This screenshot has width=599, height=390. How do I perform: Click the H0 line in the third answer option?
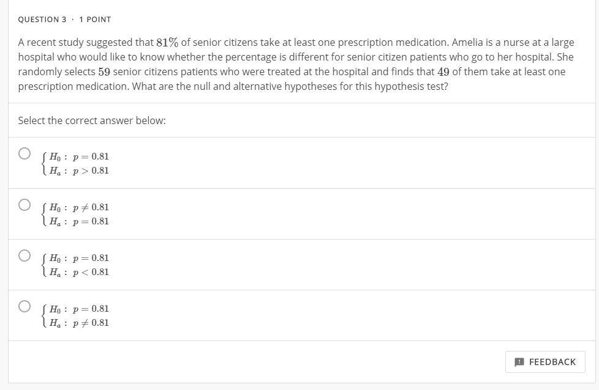(78, 258)
